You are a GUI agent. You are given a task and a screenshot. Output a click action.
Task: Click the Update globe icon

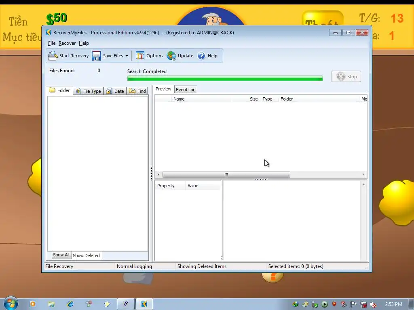(171, 56)
